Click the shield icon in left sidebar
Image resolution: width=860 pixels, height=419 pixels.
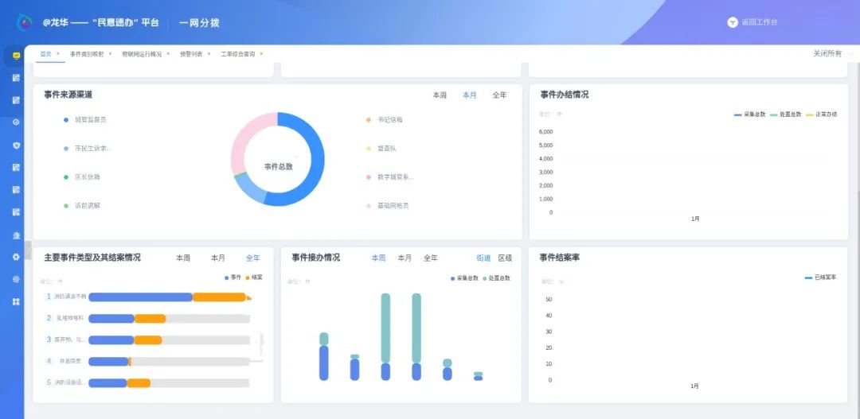(16, 145)
